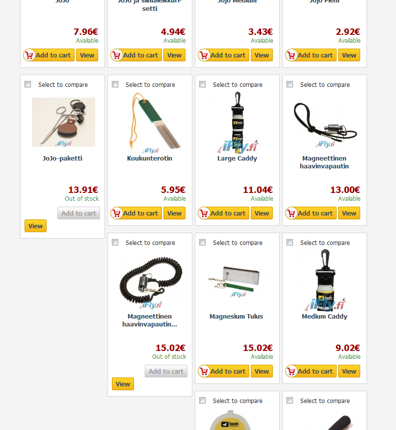Open the coiled Magneettinen haavinvapautin image
This screenshot has width=396, height=430.
151,282
